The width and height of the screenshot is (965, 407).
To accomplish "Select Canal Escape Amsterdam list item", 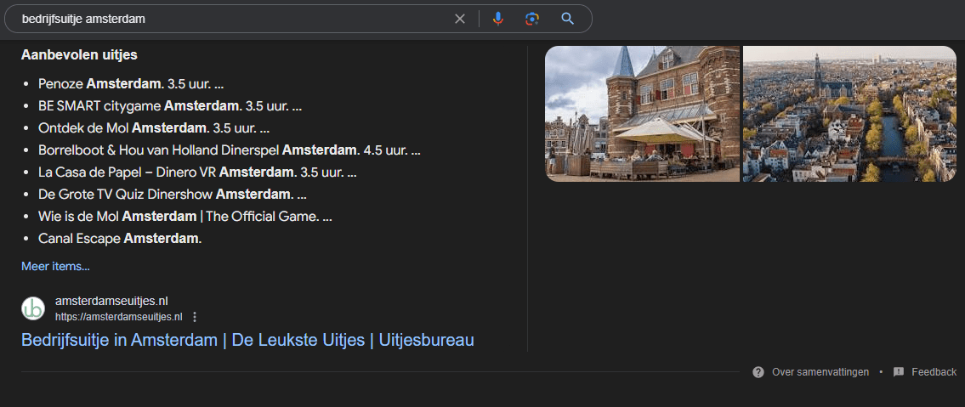I will (120, 239).
